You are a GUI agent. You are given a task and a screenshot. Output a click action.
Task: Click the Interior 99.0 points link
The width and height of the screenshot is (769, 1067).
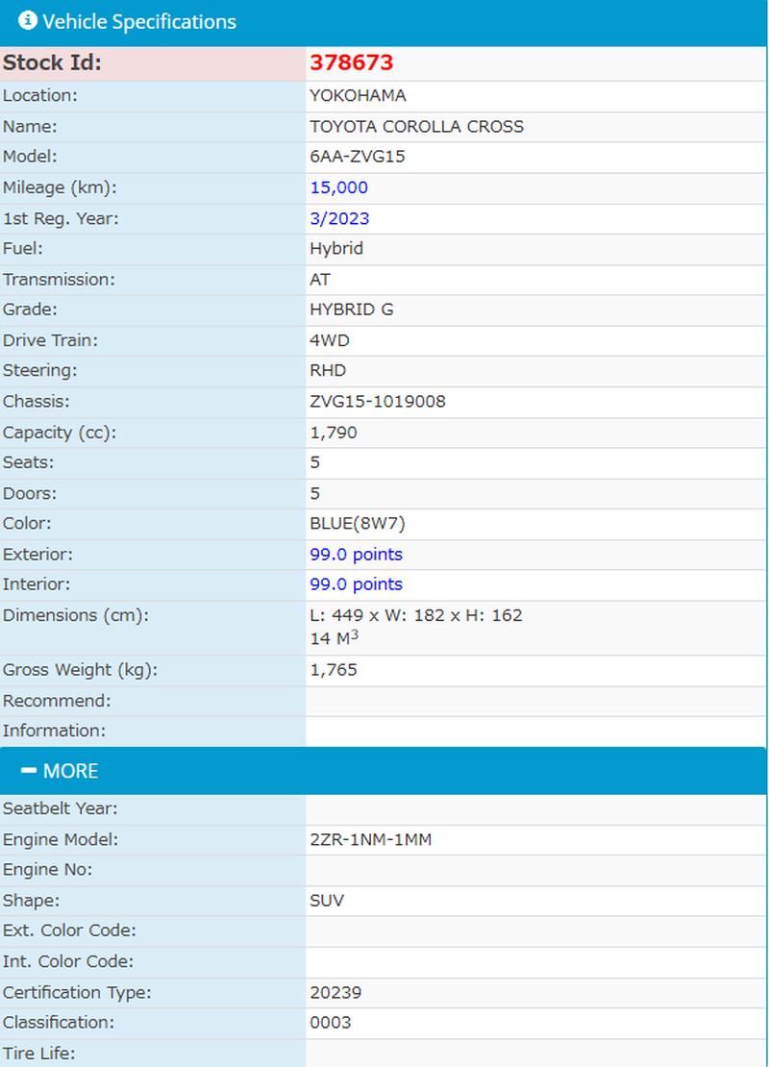click(x=356, y=584)
